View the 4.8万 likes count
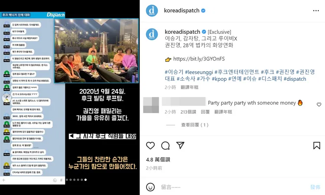 click(x=158, y=160)
